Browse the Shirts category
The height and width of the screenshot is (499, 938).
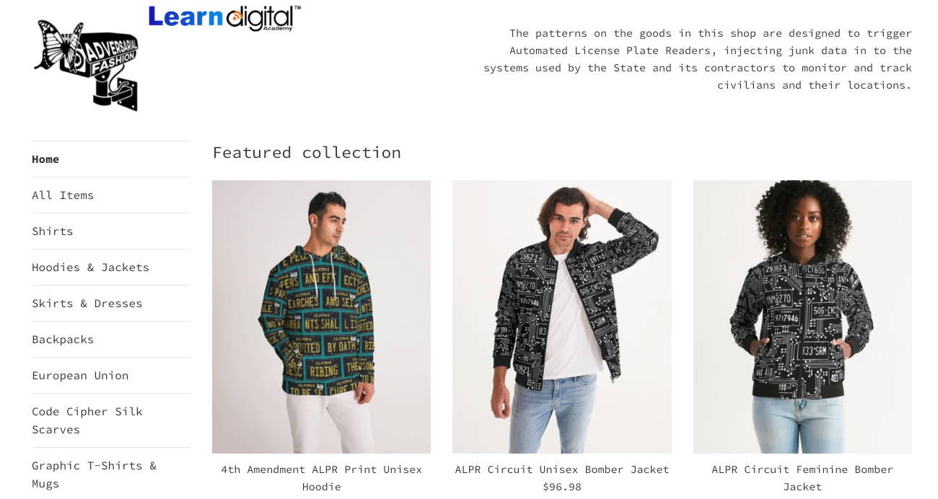pos(53,231)
